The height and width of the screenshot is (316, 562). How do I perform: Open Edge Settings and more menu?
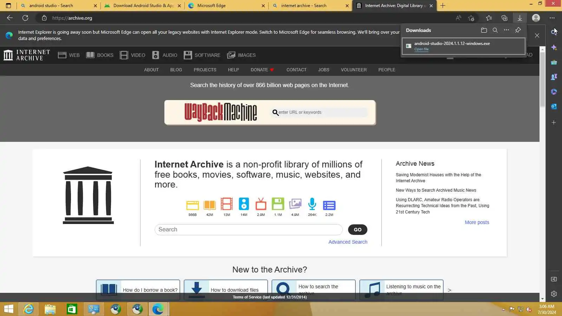click(x=552, y=18)
